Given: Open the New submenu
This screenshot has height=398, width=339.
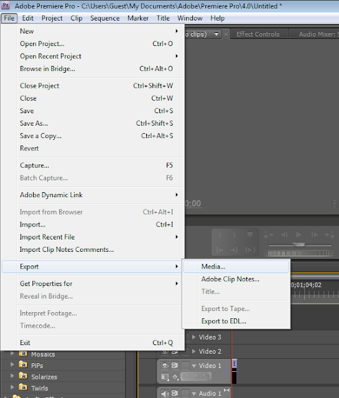Looking at the screenshot, I should 93,31.
